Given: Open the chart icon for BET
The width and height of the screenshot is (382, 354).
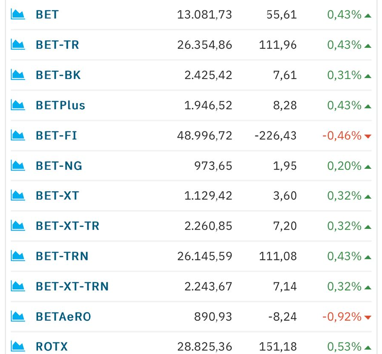Looking at the screenshot, I should (18, 14).
